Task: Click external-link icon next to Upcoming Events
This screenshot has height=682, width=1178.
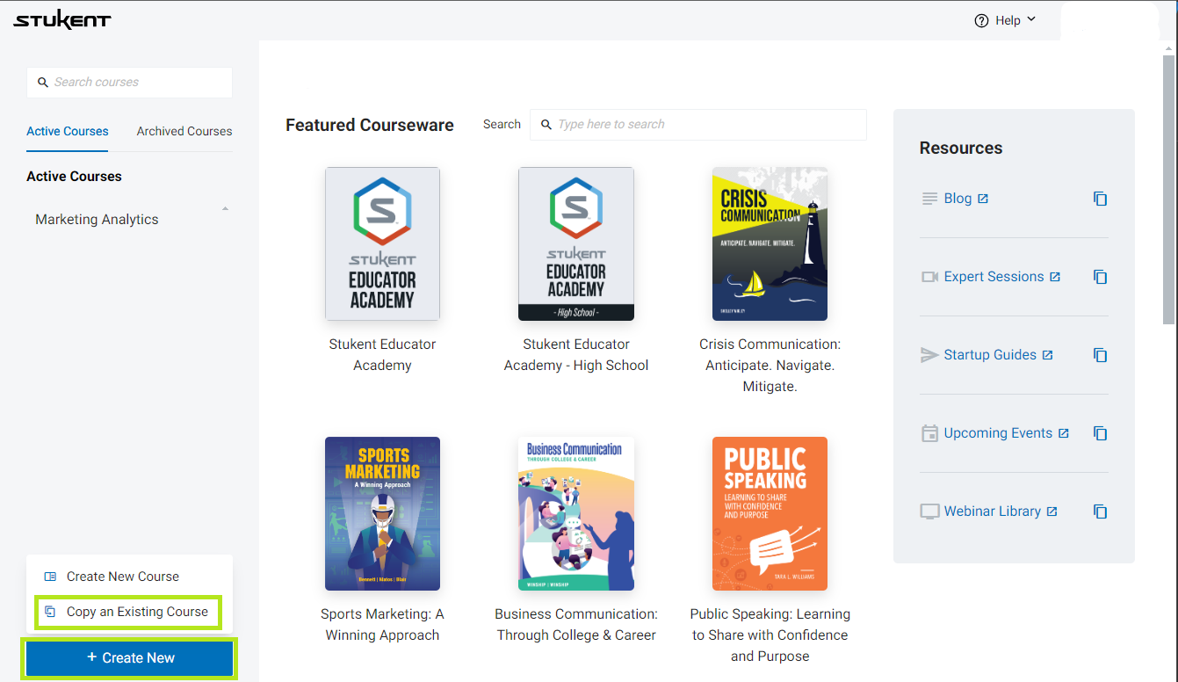Action: pyautogui.click(x=1064, y=433)
